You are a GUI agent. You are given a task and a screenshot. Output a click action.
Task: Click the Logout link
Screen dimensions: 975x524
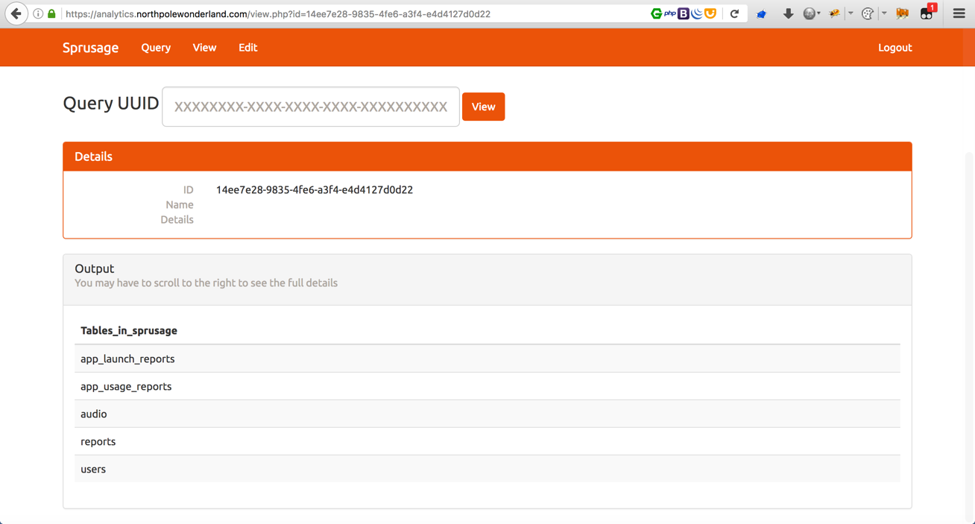(894, 48)
